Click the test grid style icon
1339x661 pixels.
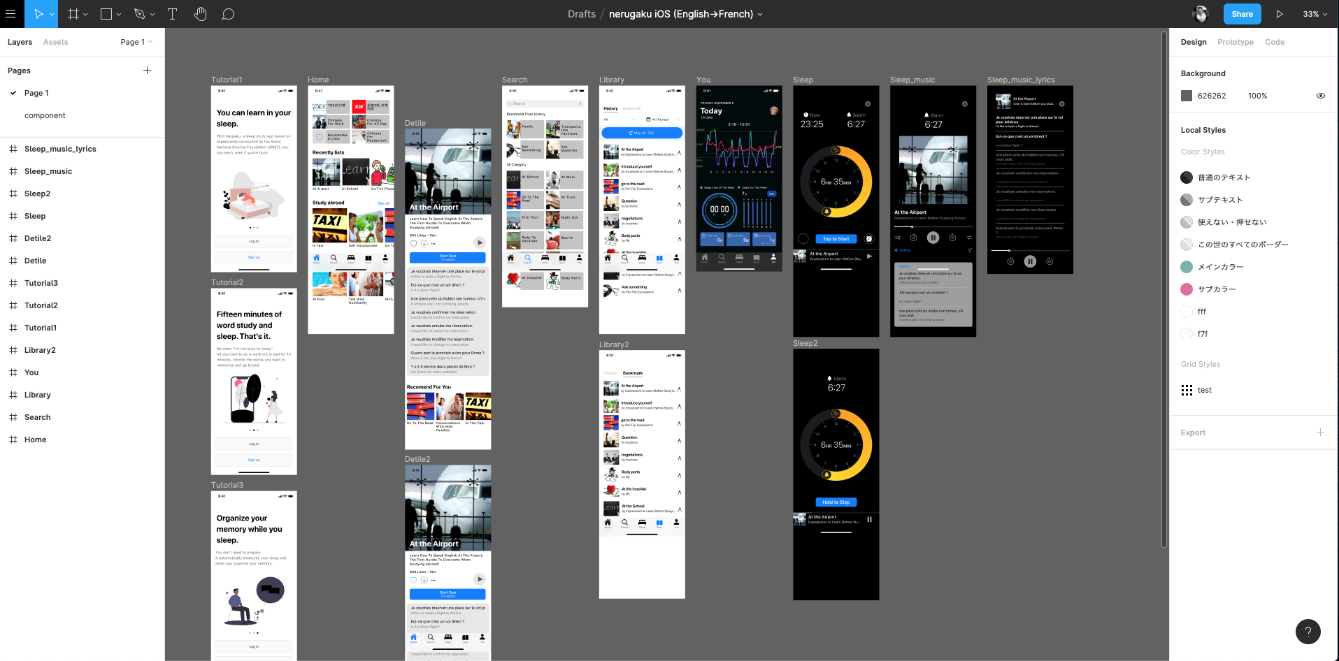[x=1187, y=390]
